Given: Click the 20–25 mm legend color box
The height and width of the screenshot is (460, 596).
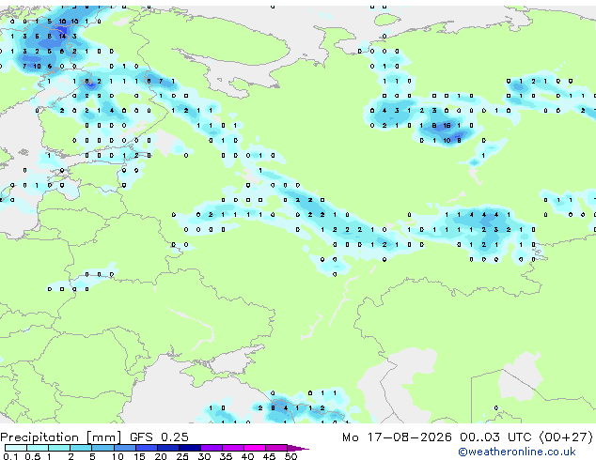Looking at the screenshot, I should pos(167,448).
